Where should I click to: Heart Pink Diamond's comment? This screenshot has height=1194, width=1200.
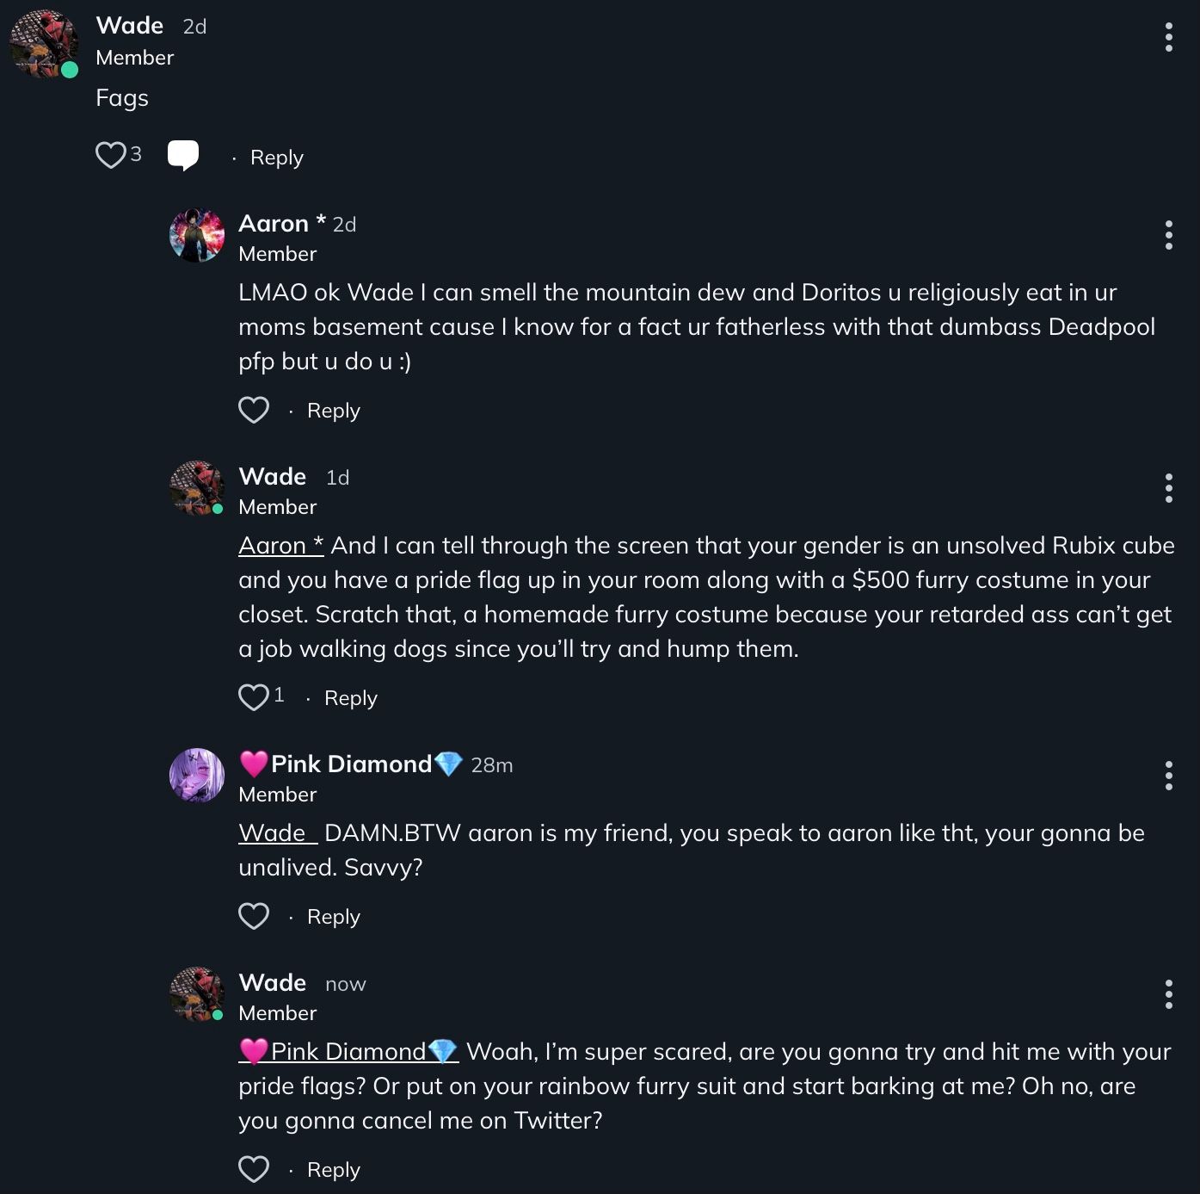[254, 916]
